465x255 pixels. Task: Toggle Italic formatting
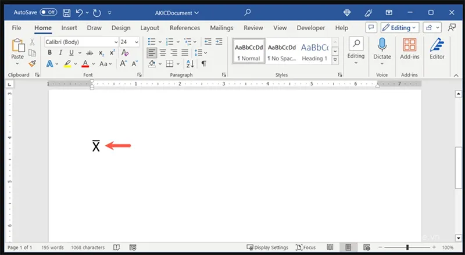pyautogui.click(x=60, y=53)
